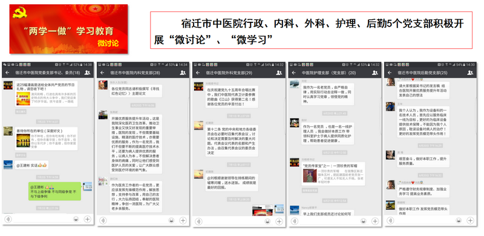Open group members icon in 护理支部 chat
The height and width of the screenshot is (236, 484).
375,72
